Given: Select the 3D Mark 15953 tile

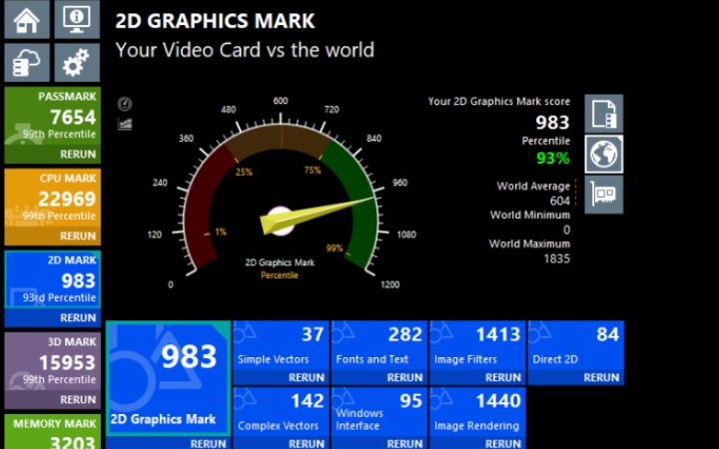Looking at the screenshot, I should click(x=53, y=362).
